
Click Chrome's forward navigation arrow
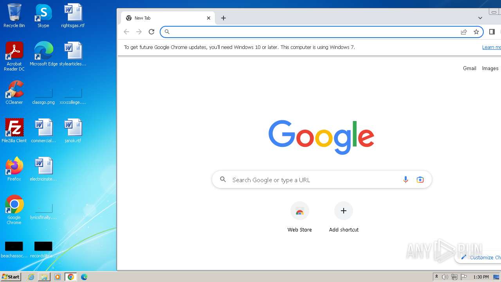pos(139,32)
